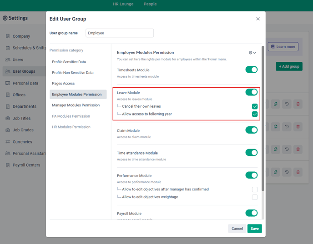Open Personal Data settings
This screenshot has height=244, width=313.
25,83
